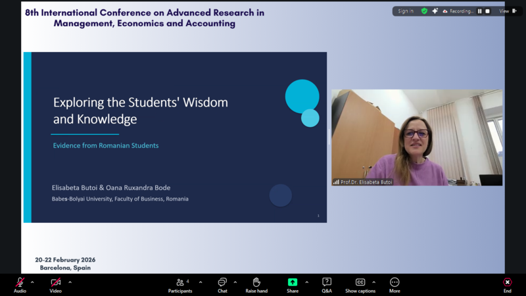Expand audio options arrow next to Audio

(32, 282)
